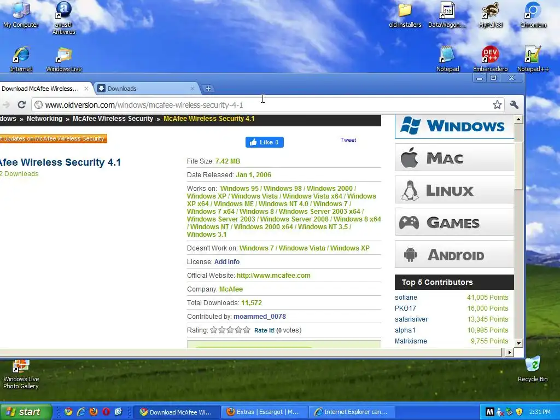The height and width of the screenshot is (420, 560).
Task: Click the Download McAfee taskbar button
Action: point(177,412)
